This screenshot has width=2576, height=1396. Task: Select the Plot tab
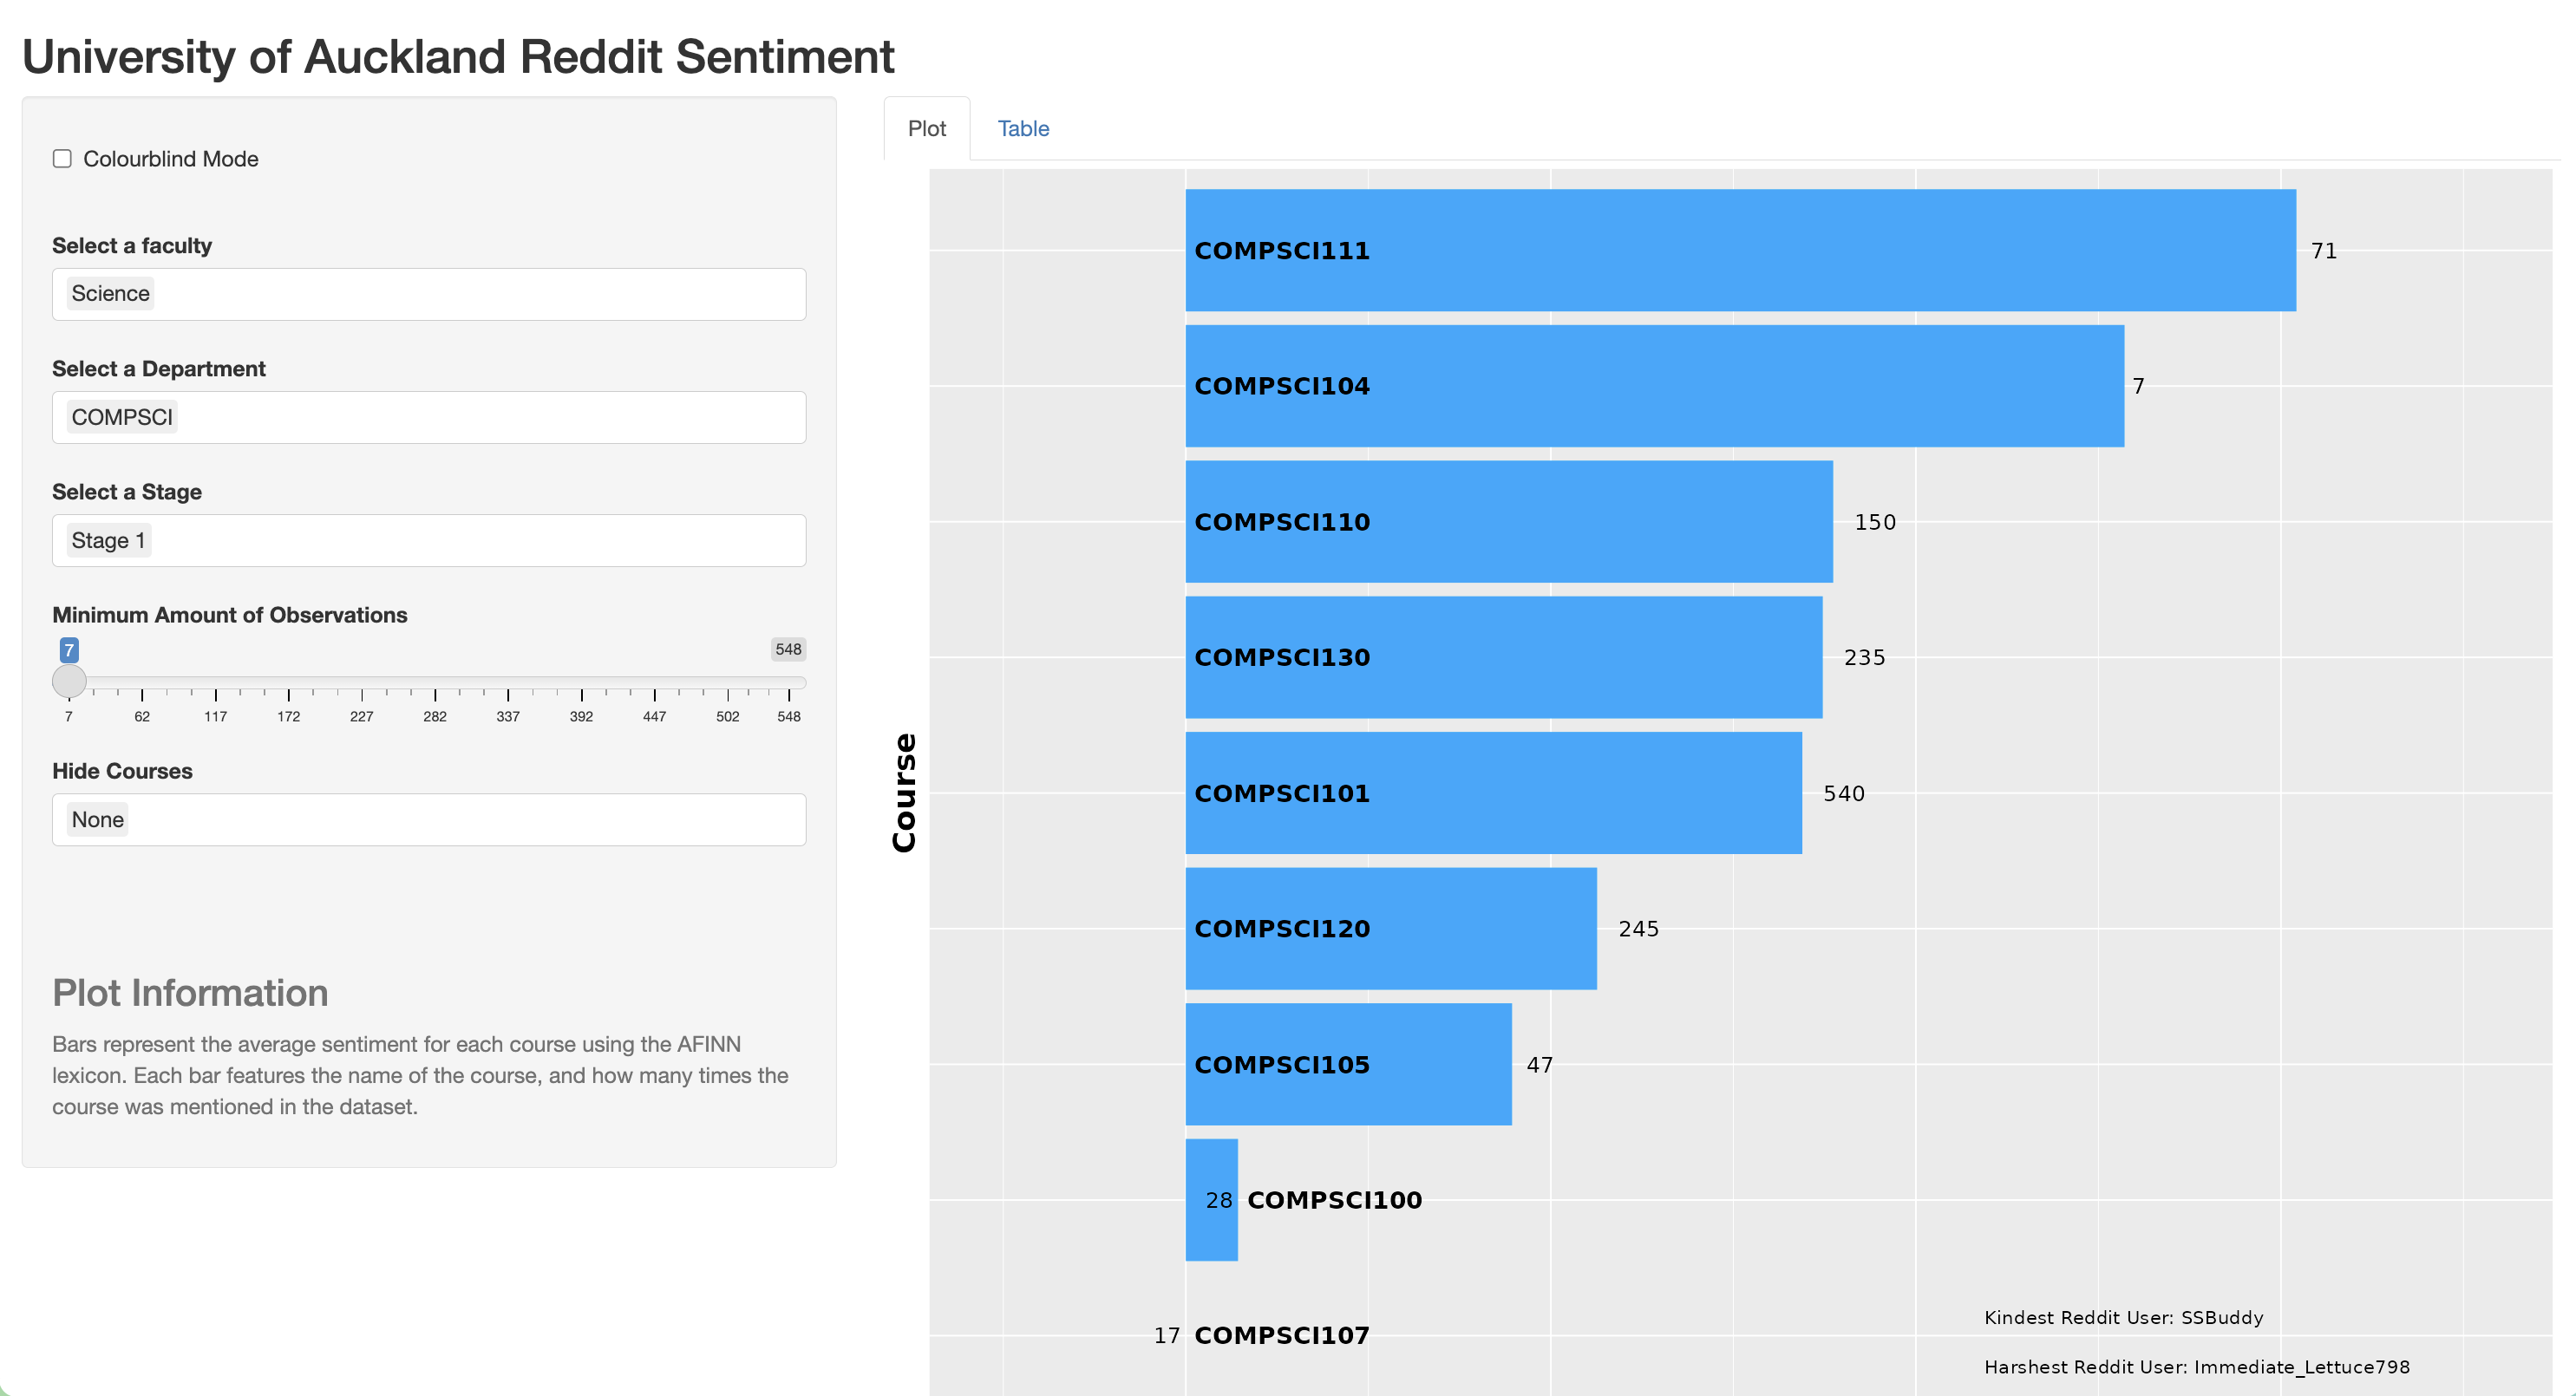[925, 128]
